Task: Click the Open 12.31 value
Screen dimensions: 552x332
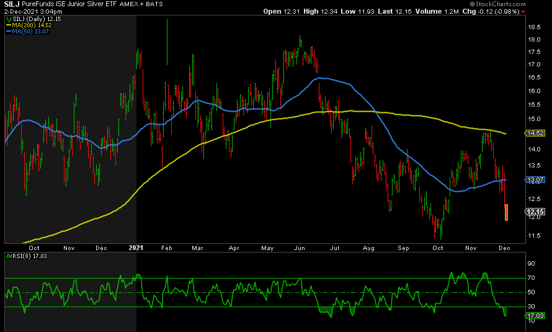Action: [x=282, y=11]
